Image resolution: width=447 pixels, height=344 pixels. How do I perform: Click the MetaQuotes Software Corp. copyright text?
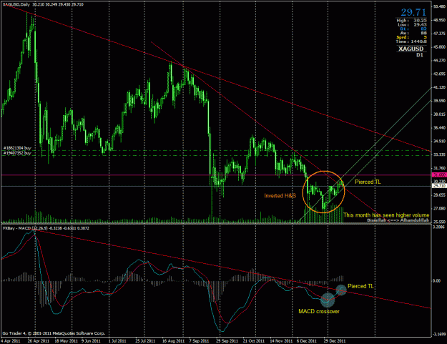pos(54,333)
